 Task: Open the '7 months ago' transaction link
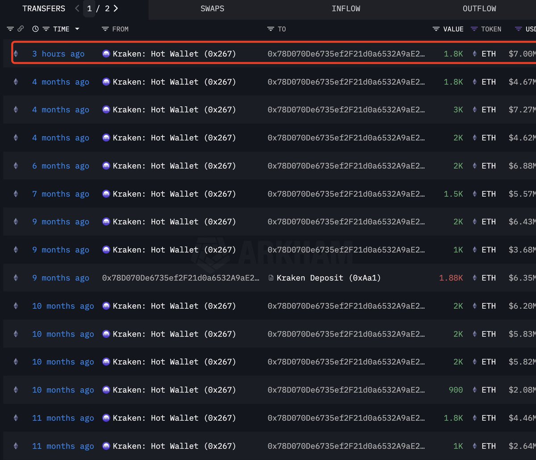(60, 194)
